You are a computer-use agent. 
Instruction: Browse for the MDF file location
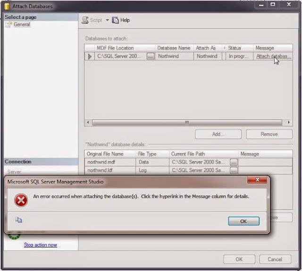coord(151,57)
